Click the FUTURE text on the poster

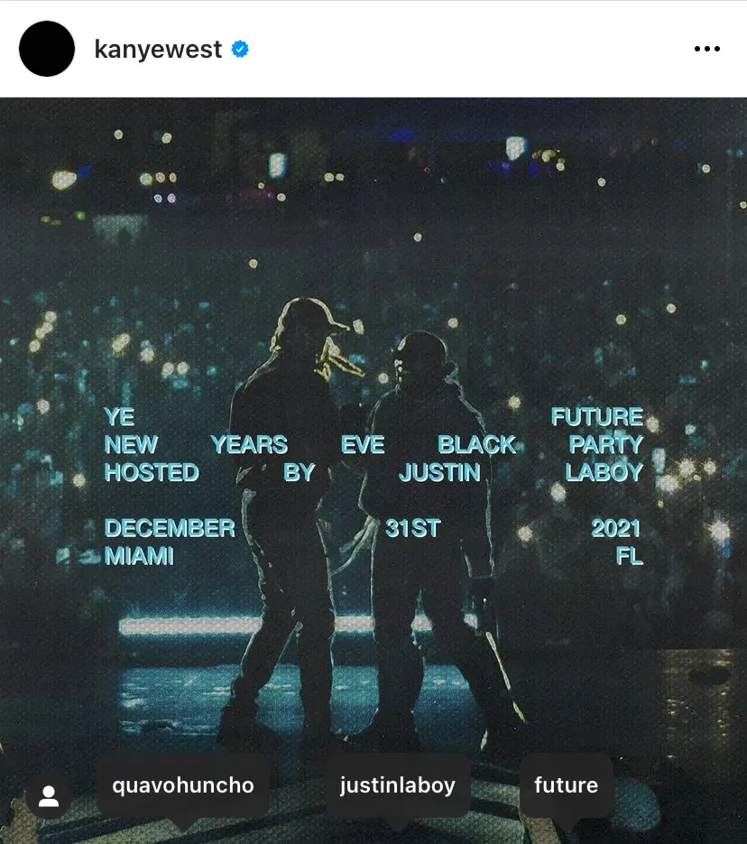click(x=597, y=417)
